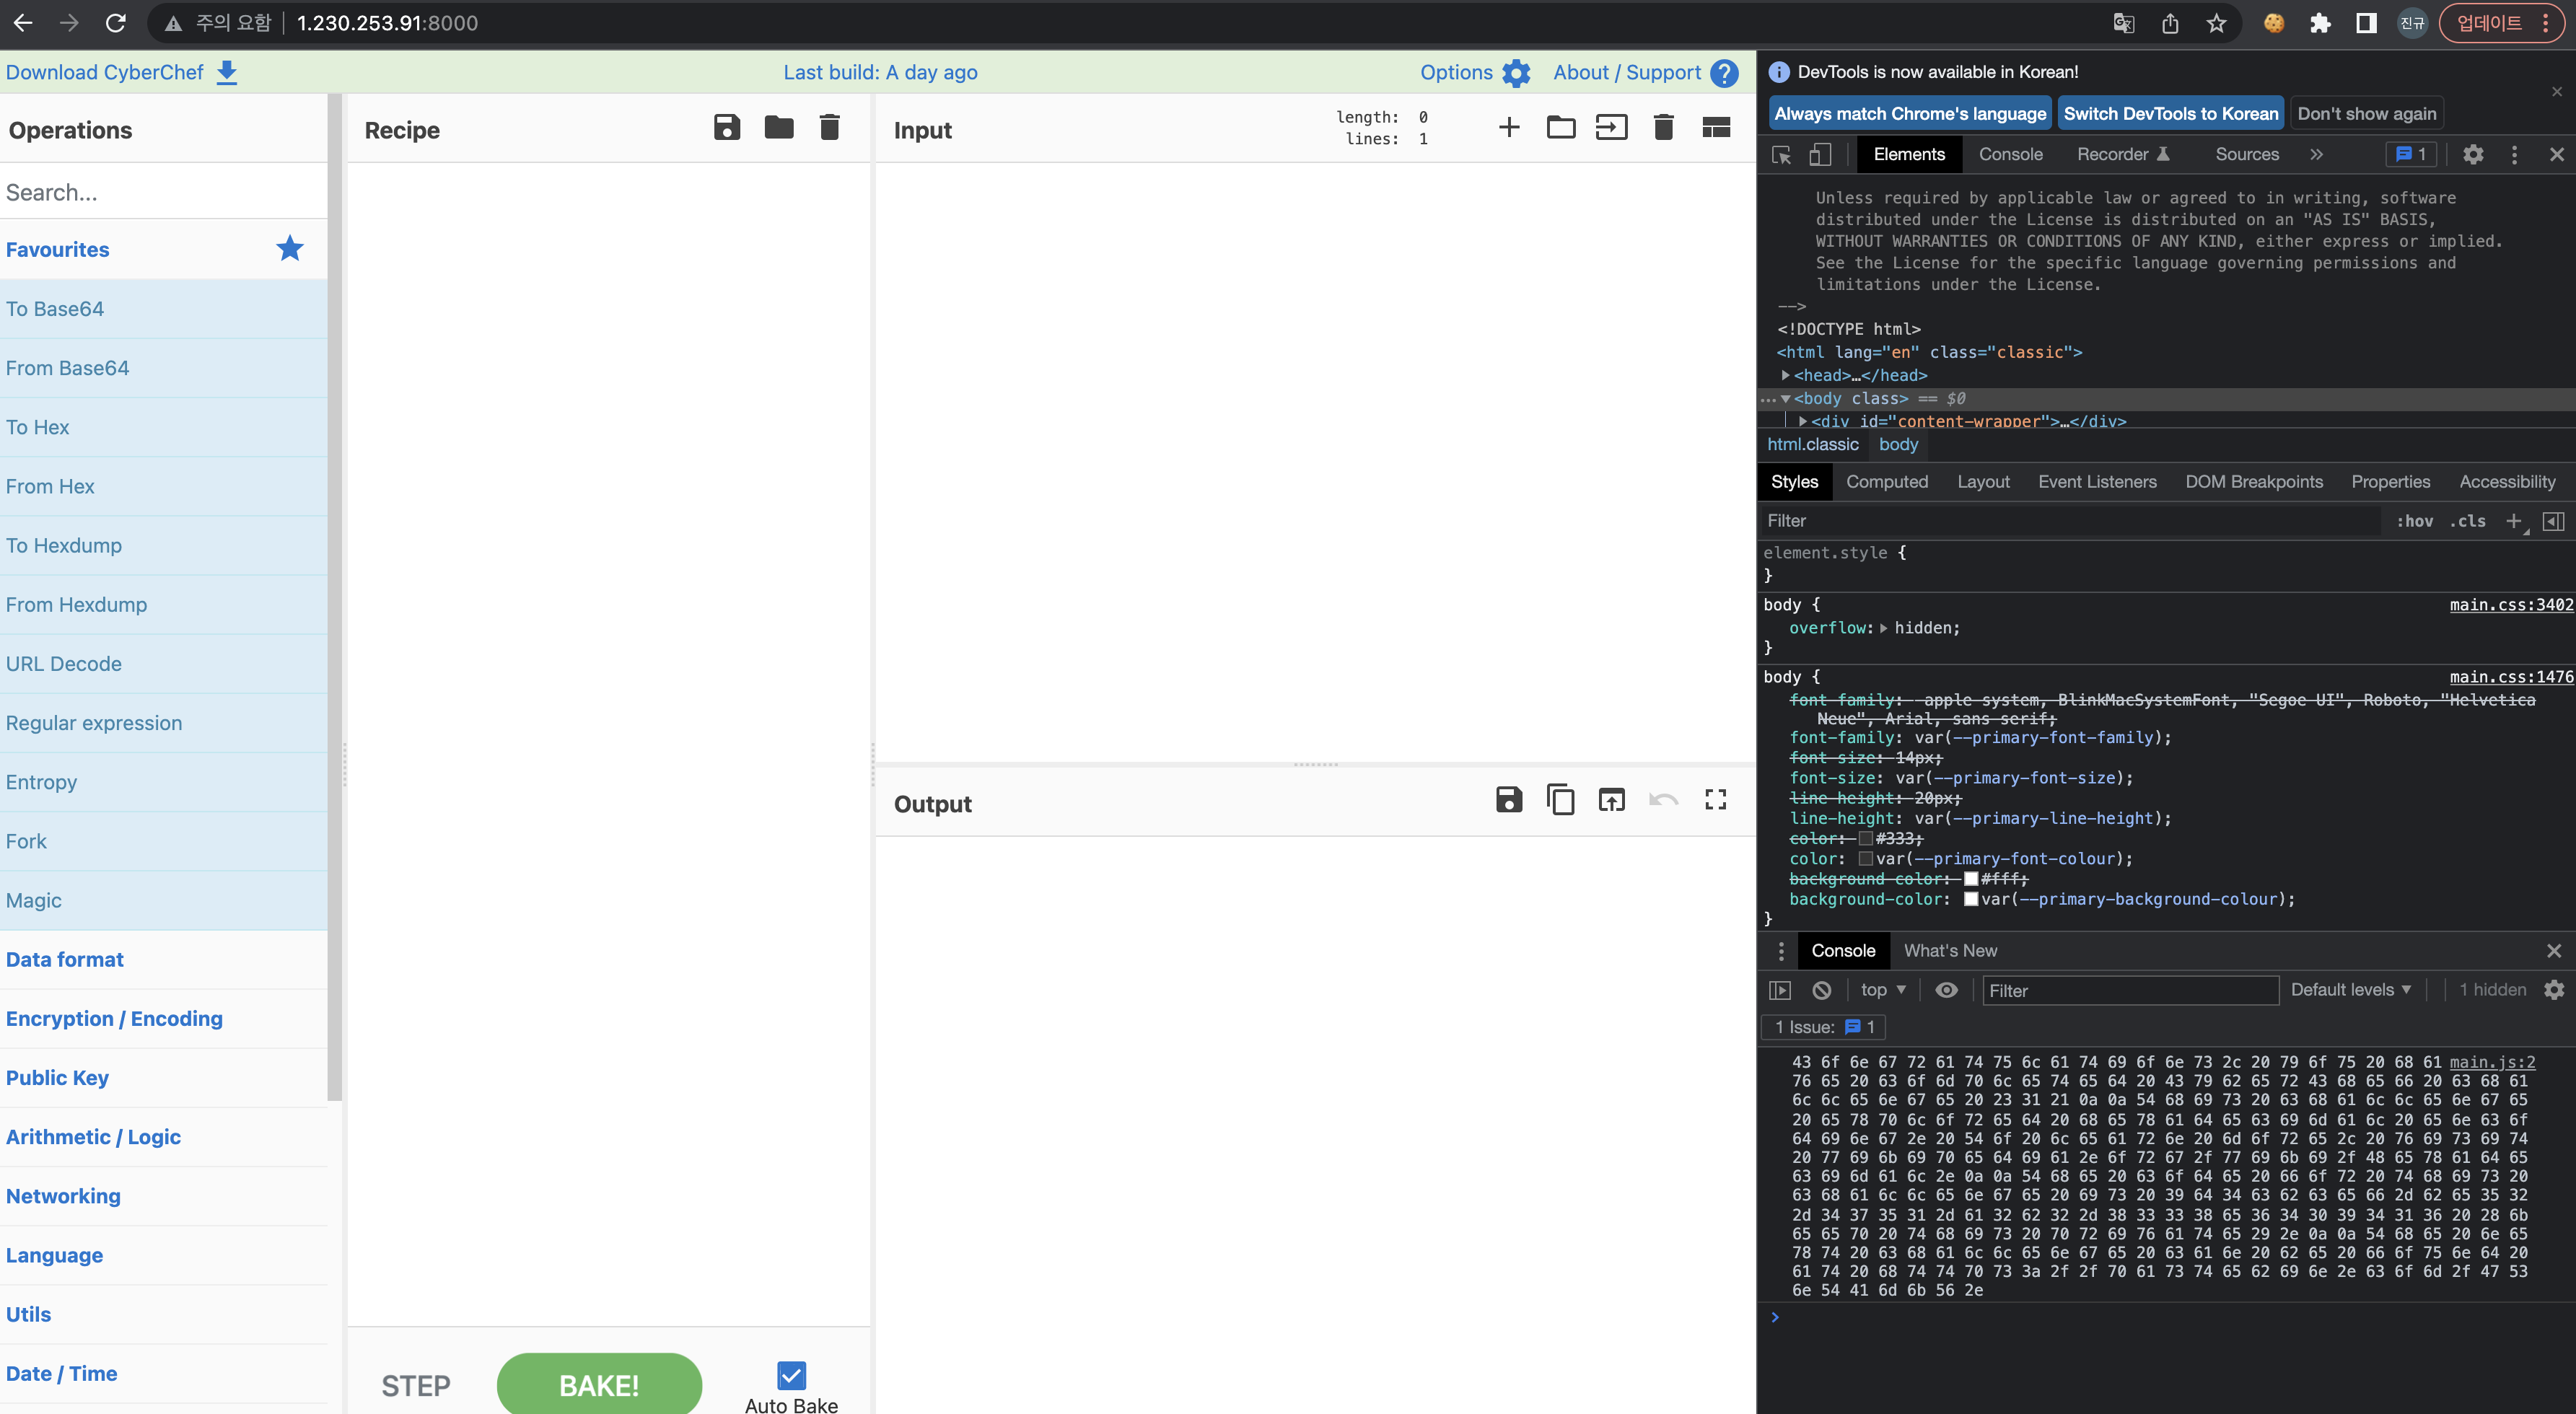
Task: Click the save recipe icon
Action: pyautogui.click(x=727, y=127)
